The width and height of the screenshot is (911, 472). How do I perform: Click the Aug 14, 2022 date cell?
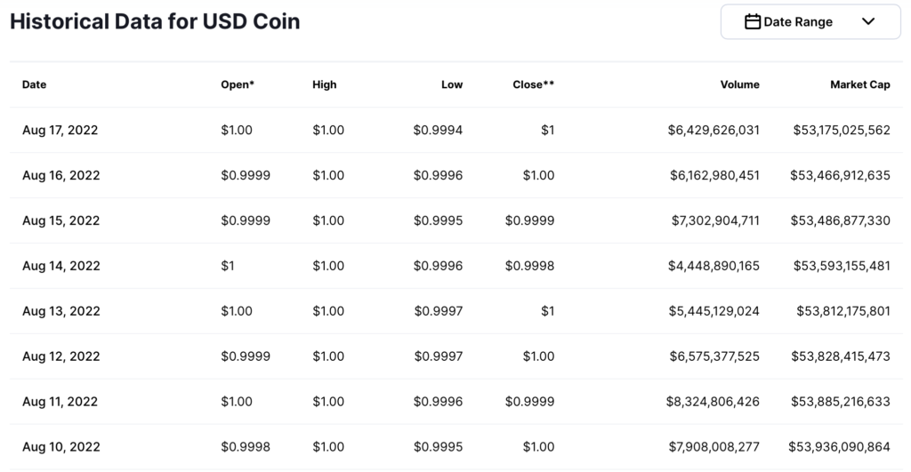point(60,266)
